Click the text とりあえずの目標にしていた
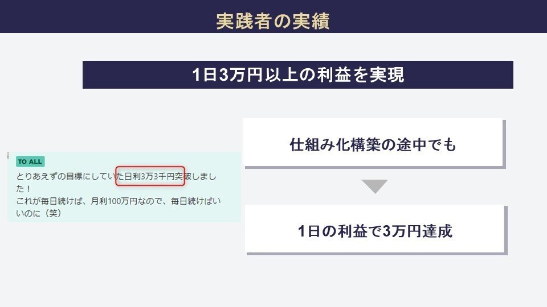Screen dimensions: 547x307 tap(66, 177)
